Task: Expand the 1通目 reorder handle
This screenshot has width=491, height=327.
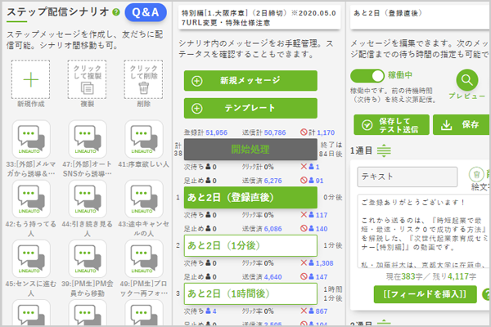Action: tap(385, 150)
